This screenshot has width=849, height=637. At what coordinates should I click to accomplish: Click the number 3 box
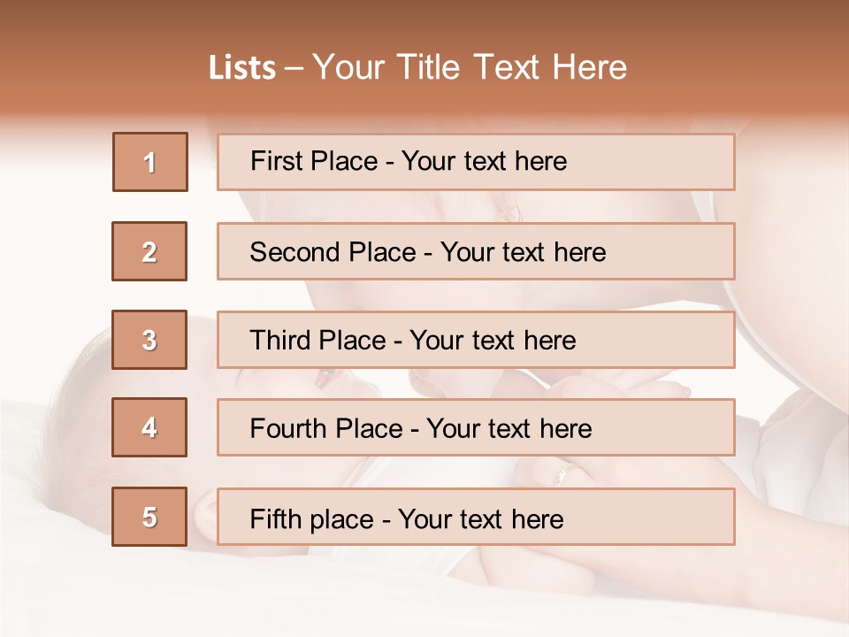(x=149, y=340)
